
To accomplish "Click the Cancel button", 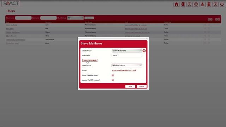I will (x=142, y=86).
